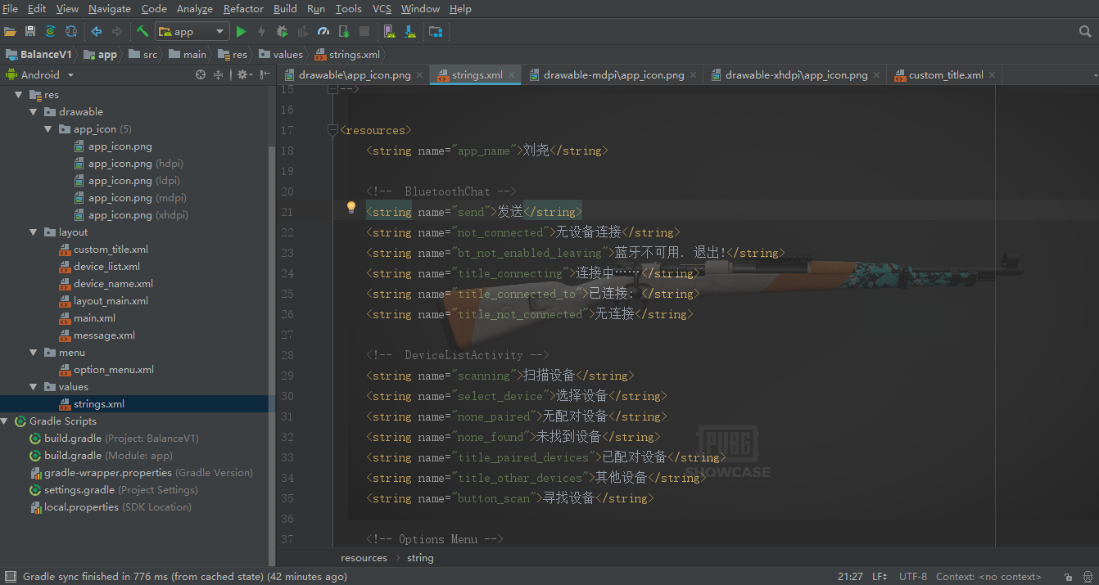The height and width of the screenshot is (585, 1099).
Task: Collapse the values folder node
Action: (x=34, y=387)
